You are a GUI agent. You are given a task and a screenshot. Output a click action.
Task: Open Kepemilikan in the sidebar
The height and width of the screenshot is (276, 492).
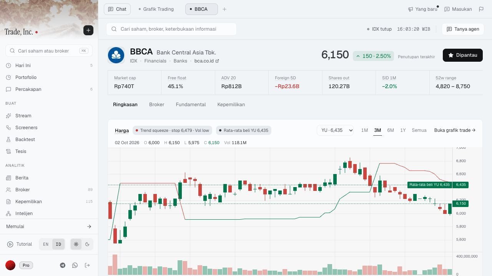click(49, 202)
